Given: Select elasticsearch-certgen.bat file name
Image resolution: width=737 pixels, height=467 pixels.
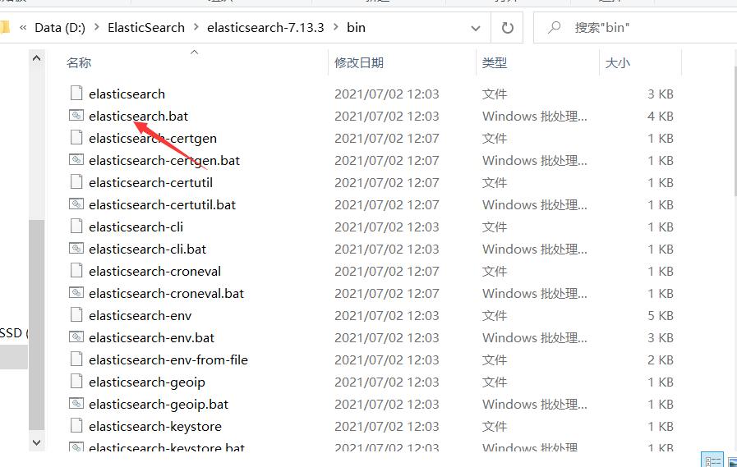Looking at the screenshot, I should pos(164,161).
